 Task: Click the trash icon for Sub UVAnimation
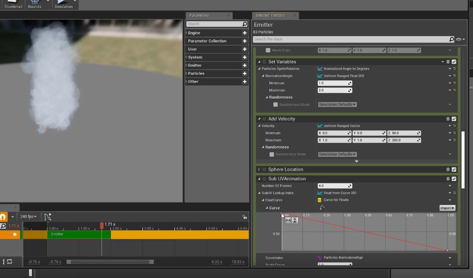click(x=448, y=179)
